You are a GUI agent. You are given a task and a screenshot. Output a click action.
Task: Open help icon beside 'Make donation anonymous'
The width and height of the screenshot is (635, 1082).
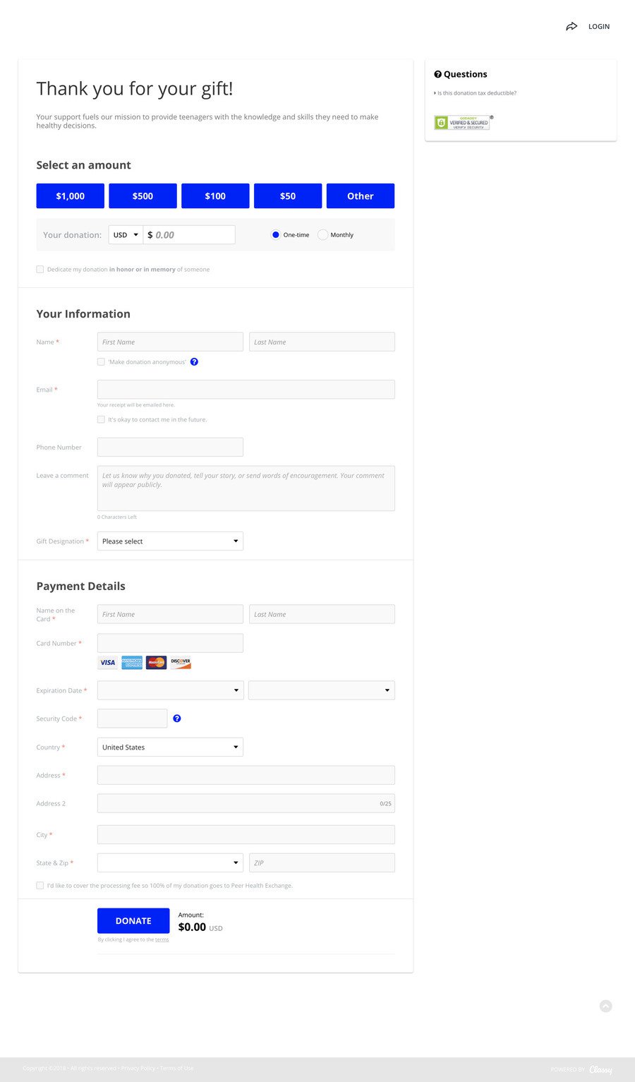point(194,362)
